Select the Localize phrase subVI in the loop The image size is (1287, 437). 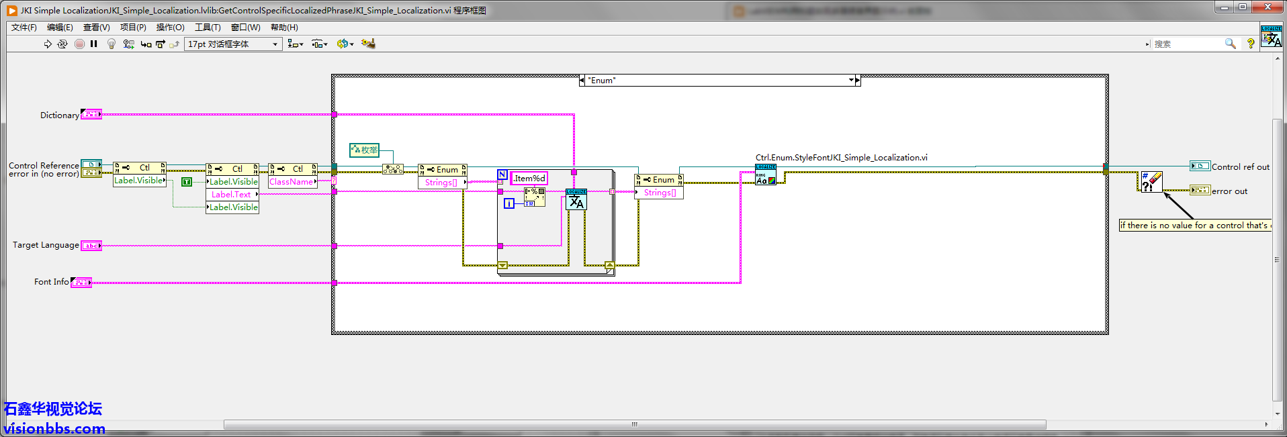(x=576, y=199)
